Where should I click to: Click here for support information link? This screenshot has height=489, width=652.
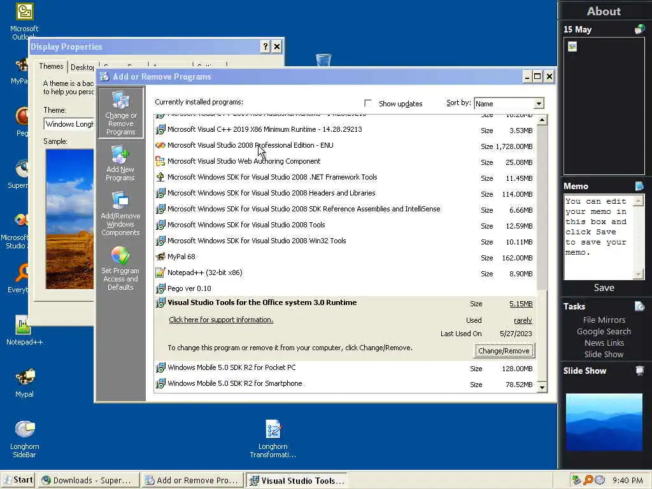click(x=221, y=320)
